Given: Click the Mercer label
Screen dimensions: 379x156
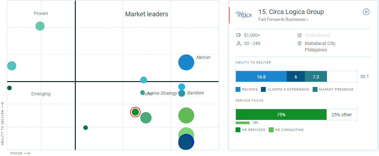Looking at the screenshot, I should [203, 57].
